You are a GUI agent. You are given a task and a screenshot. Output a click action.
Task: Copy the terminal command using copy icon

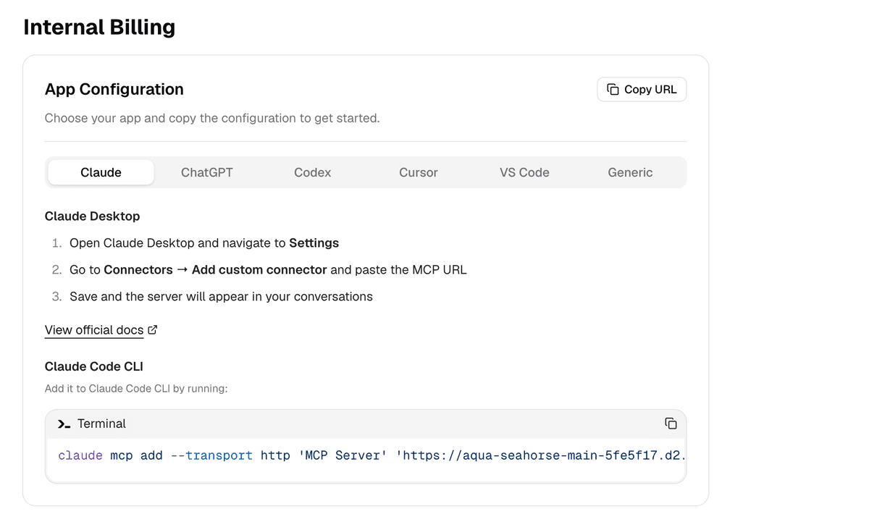tap(671, 424)
